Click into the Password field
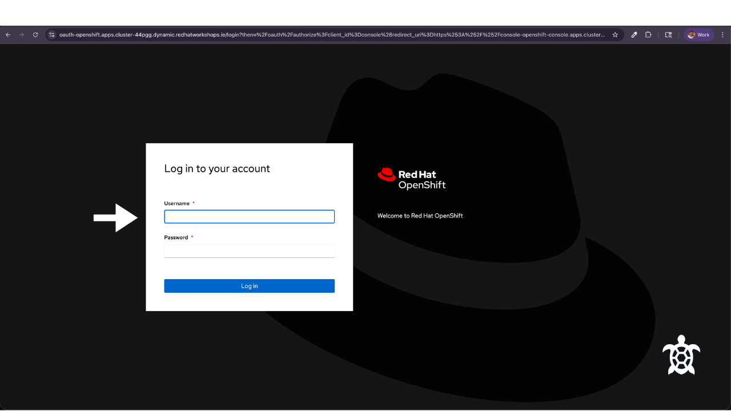The width and height of the screenshot is (731, 411). (x=250, y=251)
